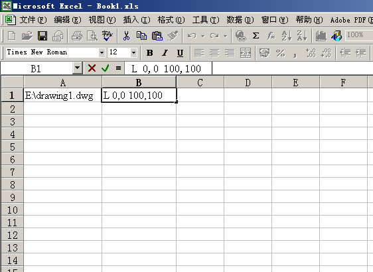This screenshot has width=373, height=272.
Task: Confirm the entry with the green checkmark
Action: tap(105, 68)
